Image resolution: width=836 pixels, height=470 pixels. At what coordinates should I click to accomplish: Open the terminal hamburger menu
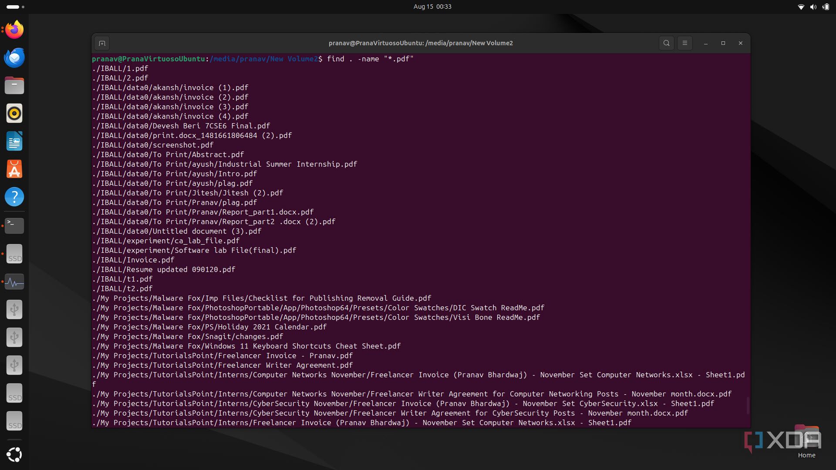684,43
